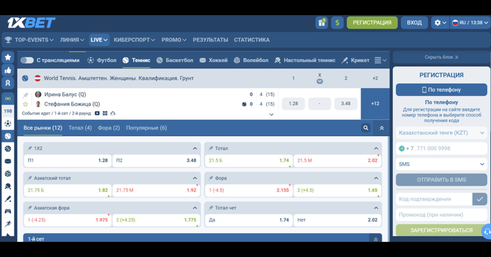Open the LIVE menu
Viewport: 491px width, 257px height.
click(x=99, y=40)
